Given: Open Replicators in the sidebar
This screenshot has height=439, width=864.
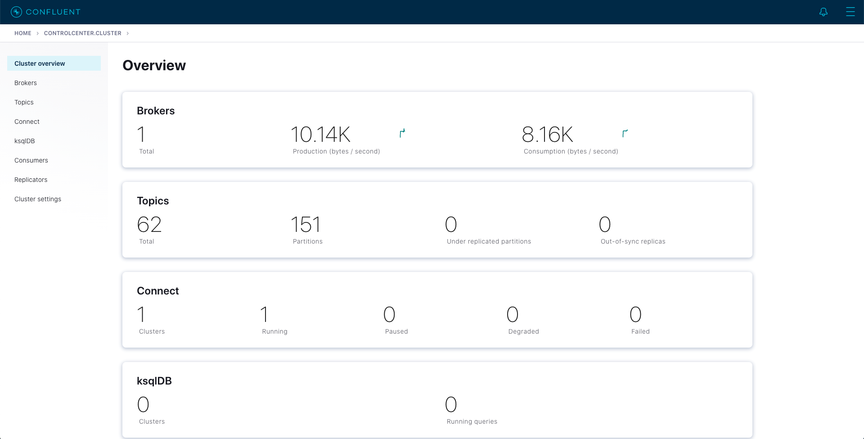Looking at the screenshot, I should point(31,180).
